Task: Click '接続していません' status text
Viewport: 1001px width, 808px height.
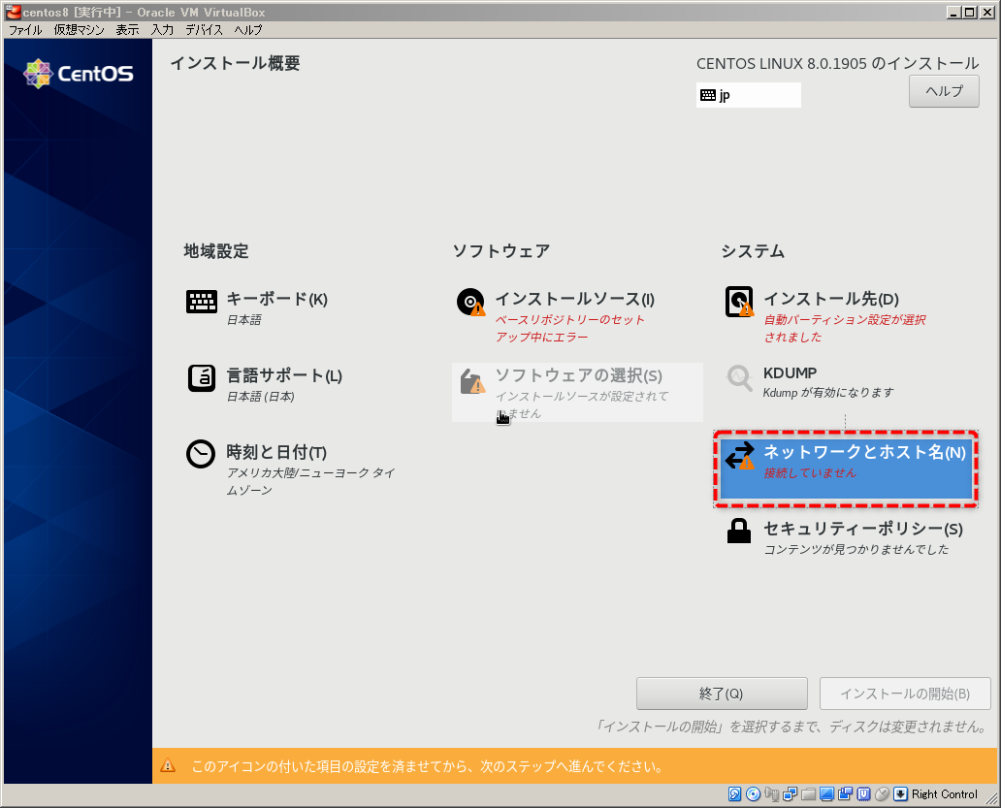Action: (810, 473)
